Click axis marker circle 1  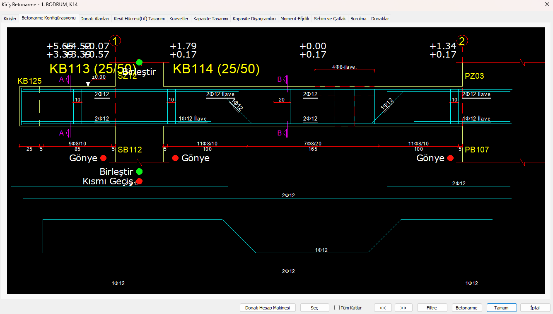(115, 41)
